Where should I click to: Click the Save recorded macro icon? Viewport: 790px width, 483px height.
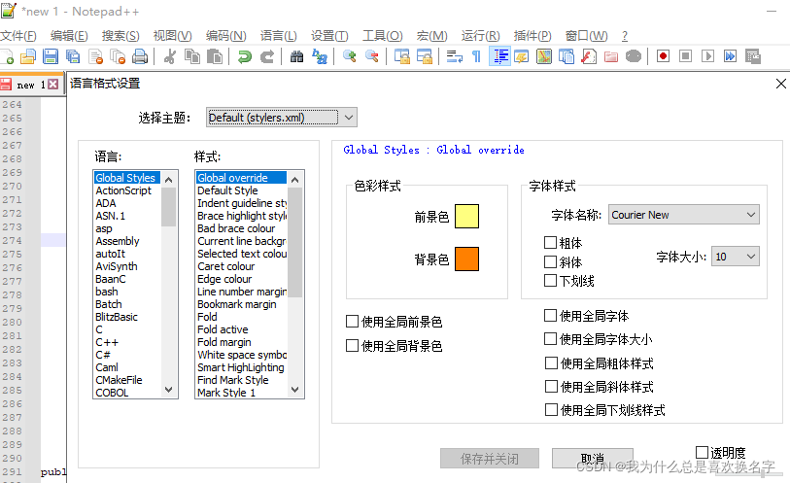tap(753, 56)
